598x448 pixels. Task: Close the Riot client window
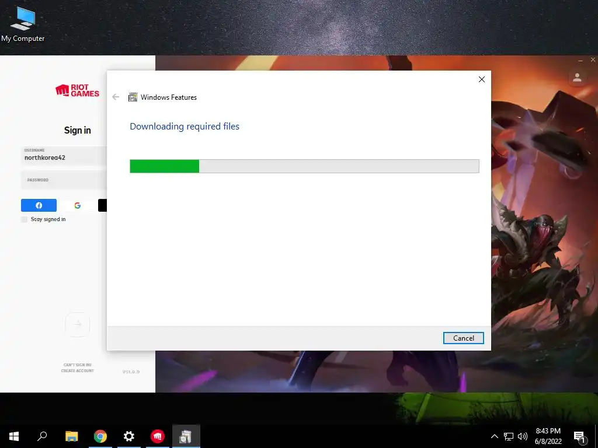pos(593,60)
